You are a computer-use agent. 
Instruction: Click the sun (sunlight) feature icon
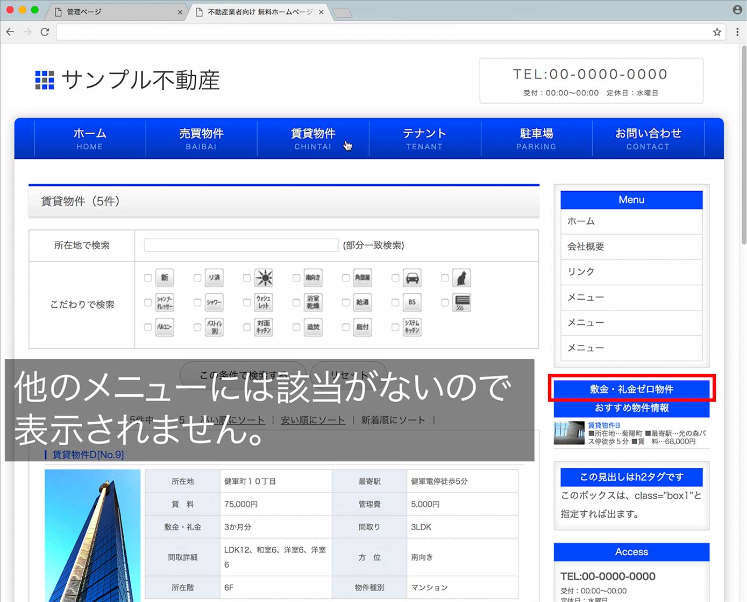point(264,278)
